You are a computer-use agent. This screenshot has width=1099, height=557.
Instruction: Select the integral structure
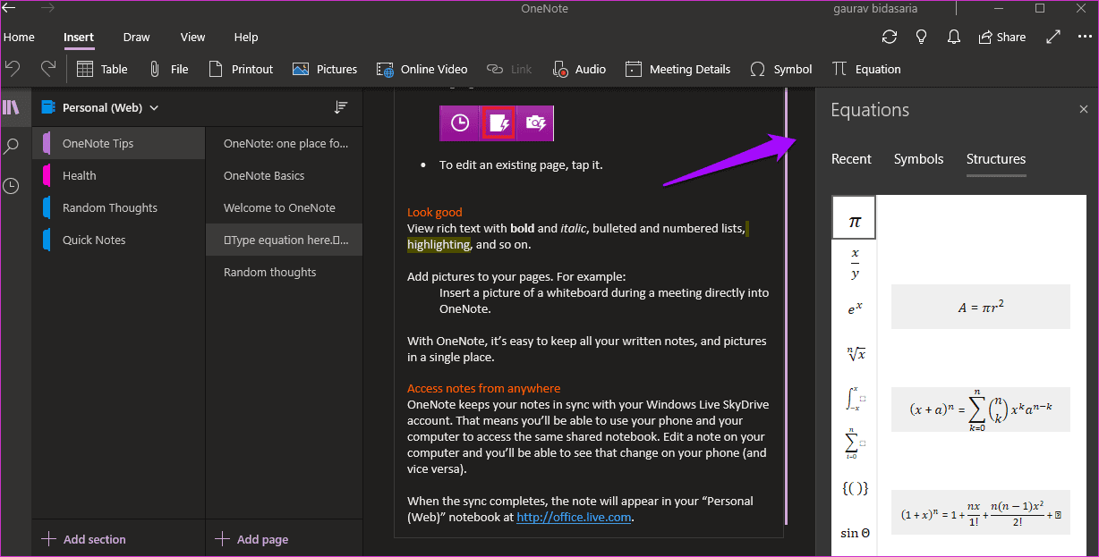pyautogui.click(x=854, y=398)
